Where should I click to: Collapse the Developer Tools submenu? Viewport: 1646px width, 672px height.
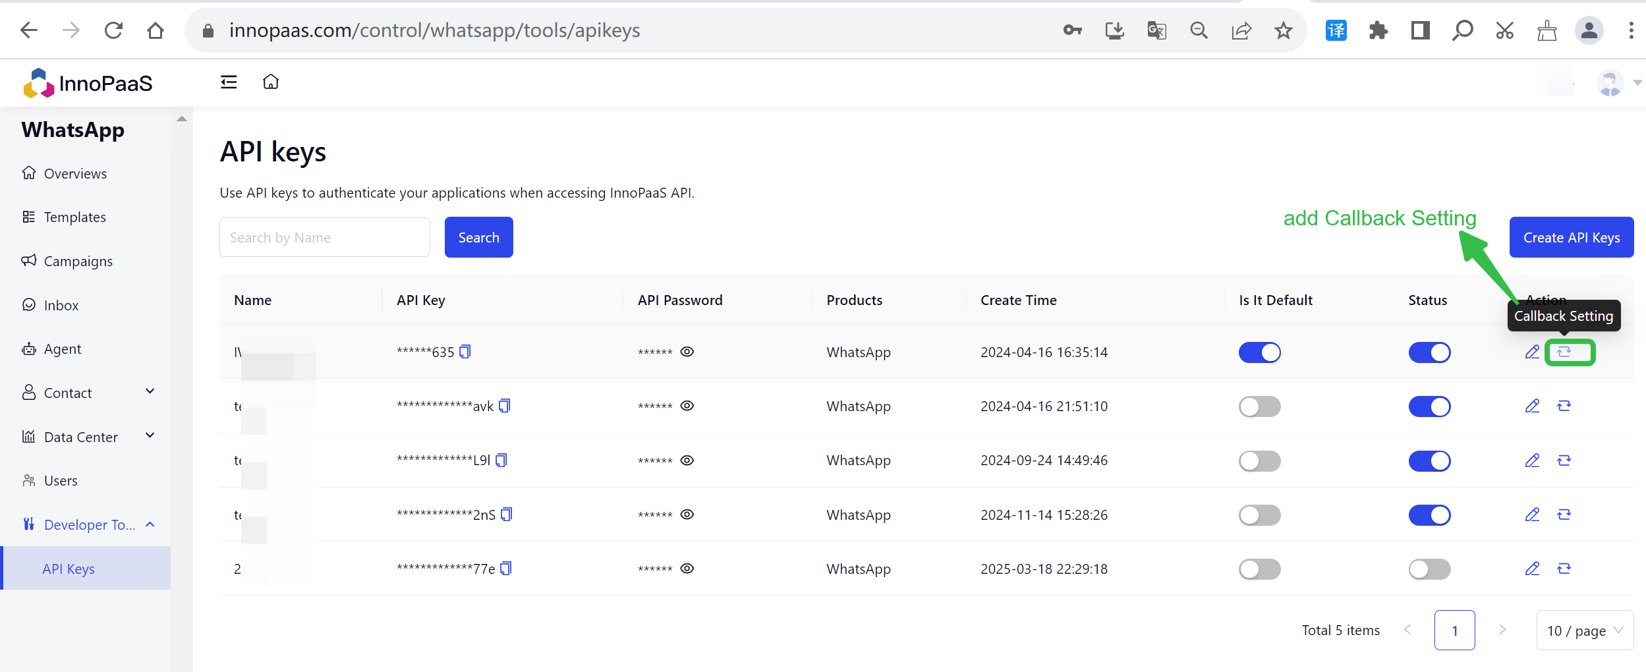click(x=150, y=524)
